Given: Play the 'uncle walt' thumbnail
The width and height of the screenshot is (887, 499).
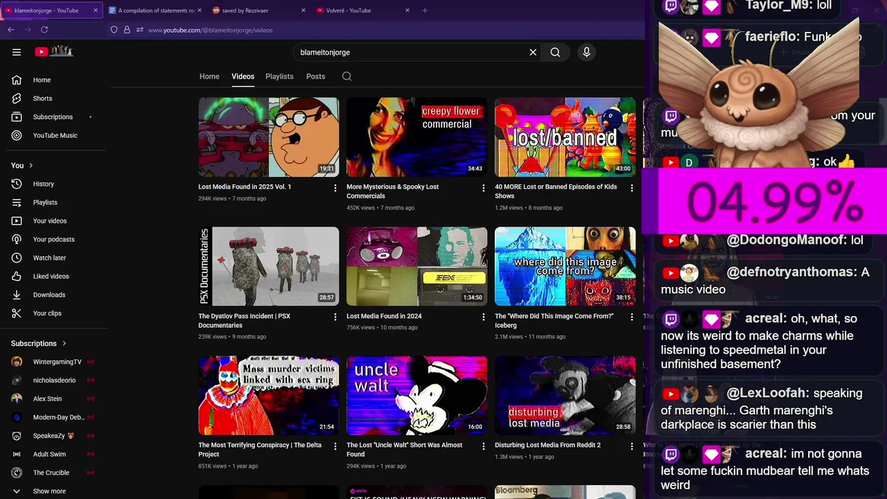Looking at the screenshot, I should [416, 396].
